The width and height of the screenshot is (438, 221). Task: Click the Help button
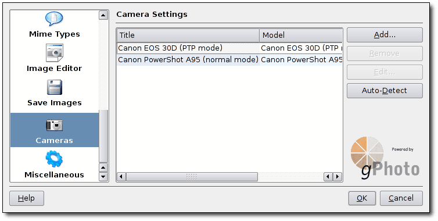tap(27, 198)
